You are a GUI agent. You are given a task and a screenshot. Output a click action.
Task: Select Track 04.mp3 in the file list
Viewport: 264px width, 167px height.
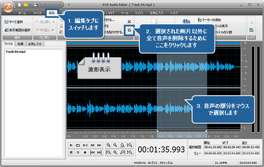click(15, 52)
